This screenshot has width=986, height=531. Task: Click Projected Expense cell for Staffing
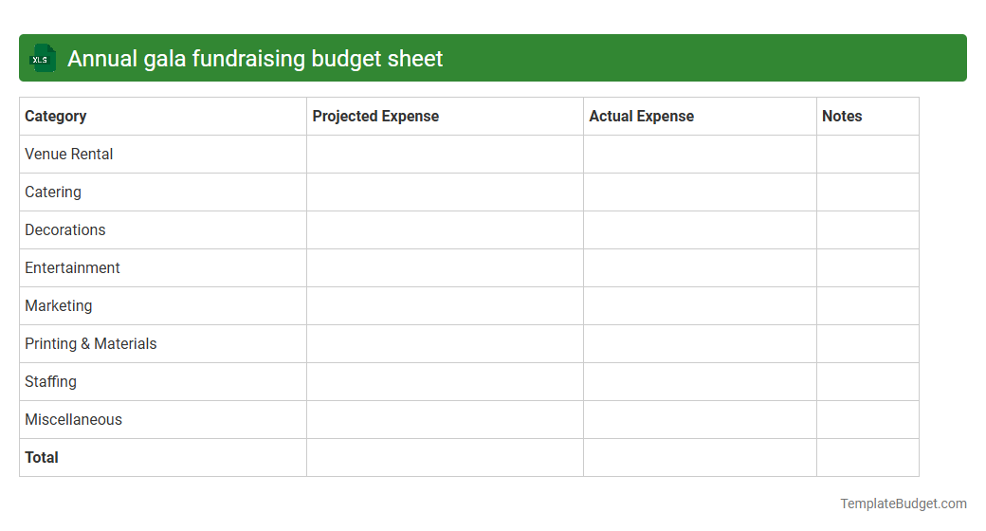(446, 382)
